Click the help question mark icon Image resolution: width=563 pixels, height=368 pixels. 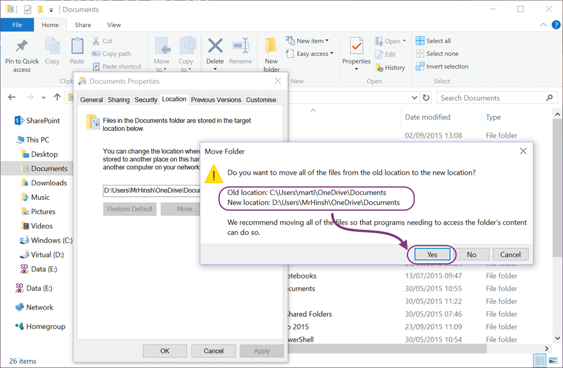pos(556,25)
